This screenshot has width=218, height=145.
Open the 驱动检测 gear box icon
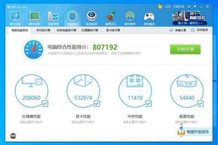tap(92, 16)
